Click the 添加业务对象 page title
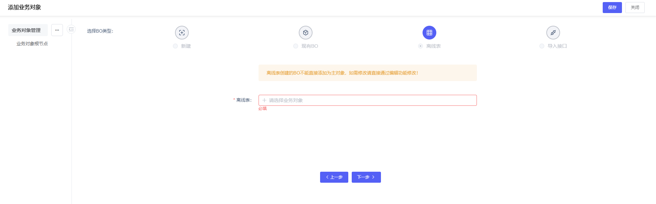The image size is (656, 204). point(24,8)
